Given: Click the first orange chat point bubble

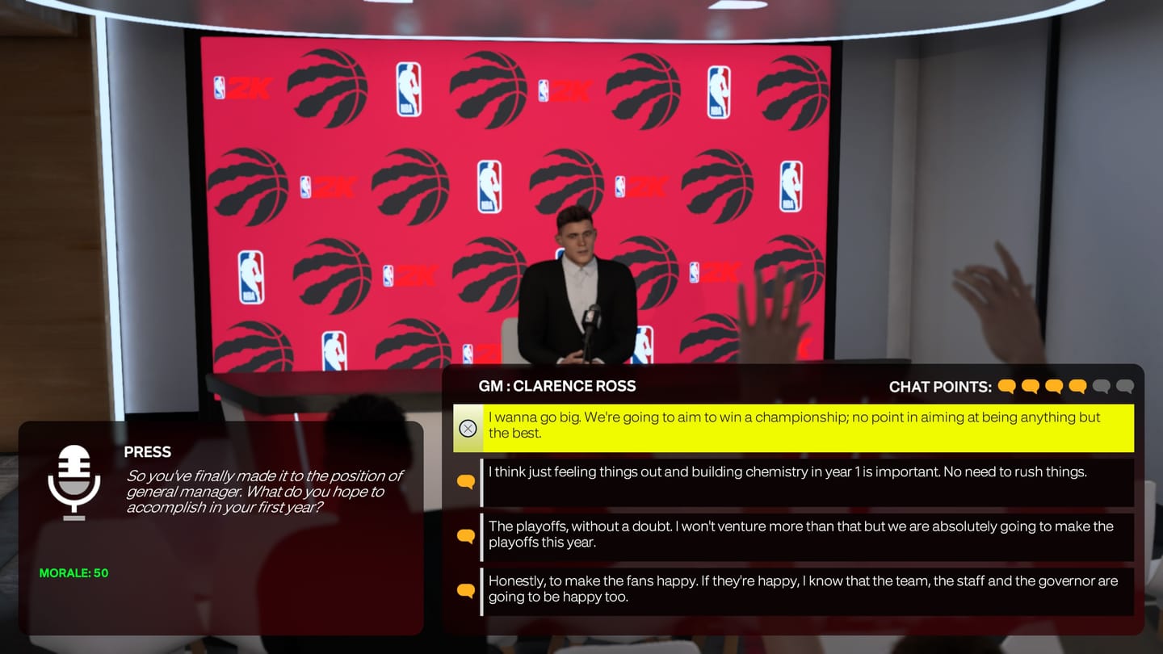Looking at the screenshot, I should (x=1006, y=387).
